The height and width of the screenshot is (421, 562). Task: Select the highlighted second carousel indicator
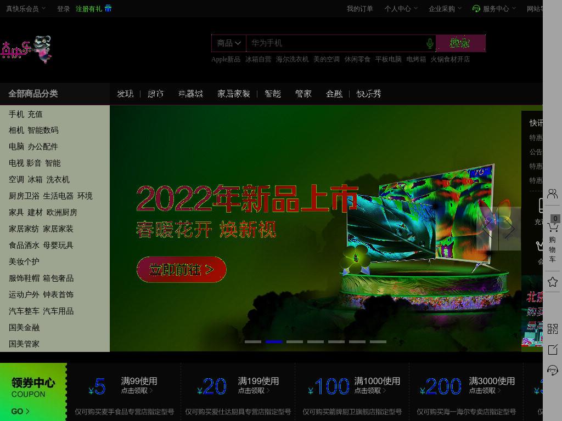click(274, 342)
